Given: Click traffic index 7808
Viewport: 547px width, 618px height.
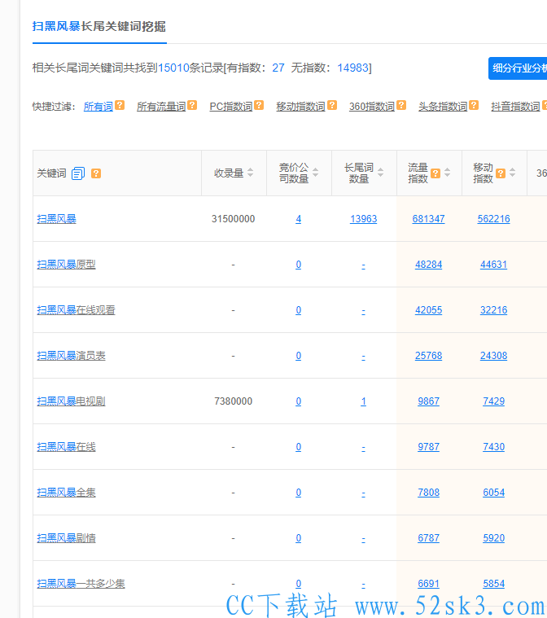Looking at the screenshot, I should [x=428, y=493].
